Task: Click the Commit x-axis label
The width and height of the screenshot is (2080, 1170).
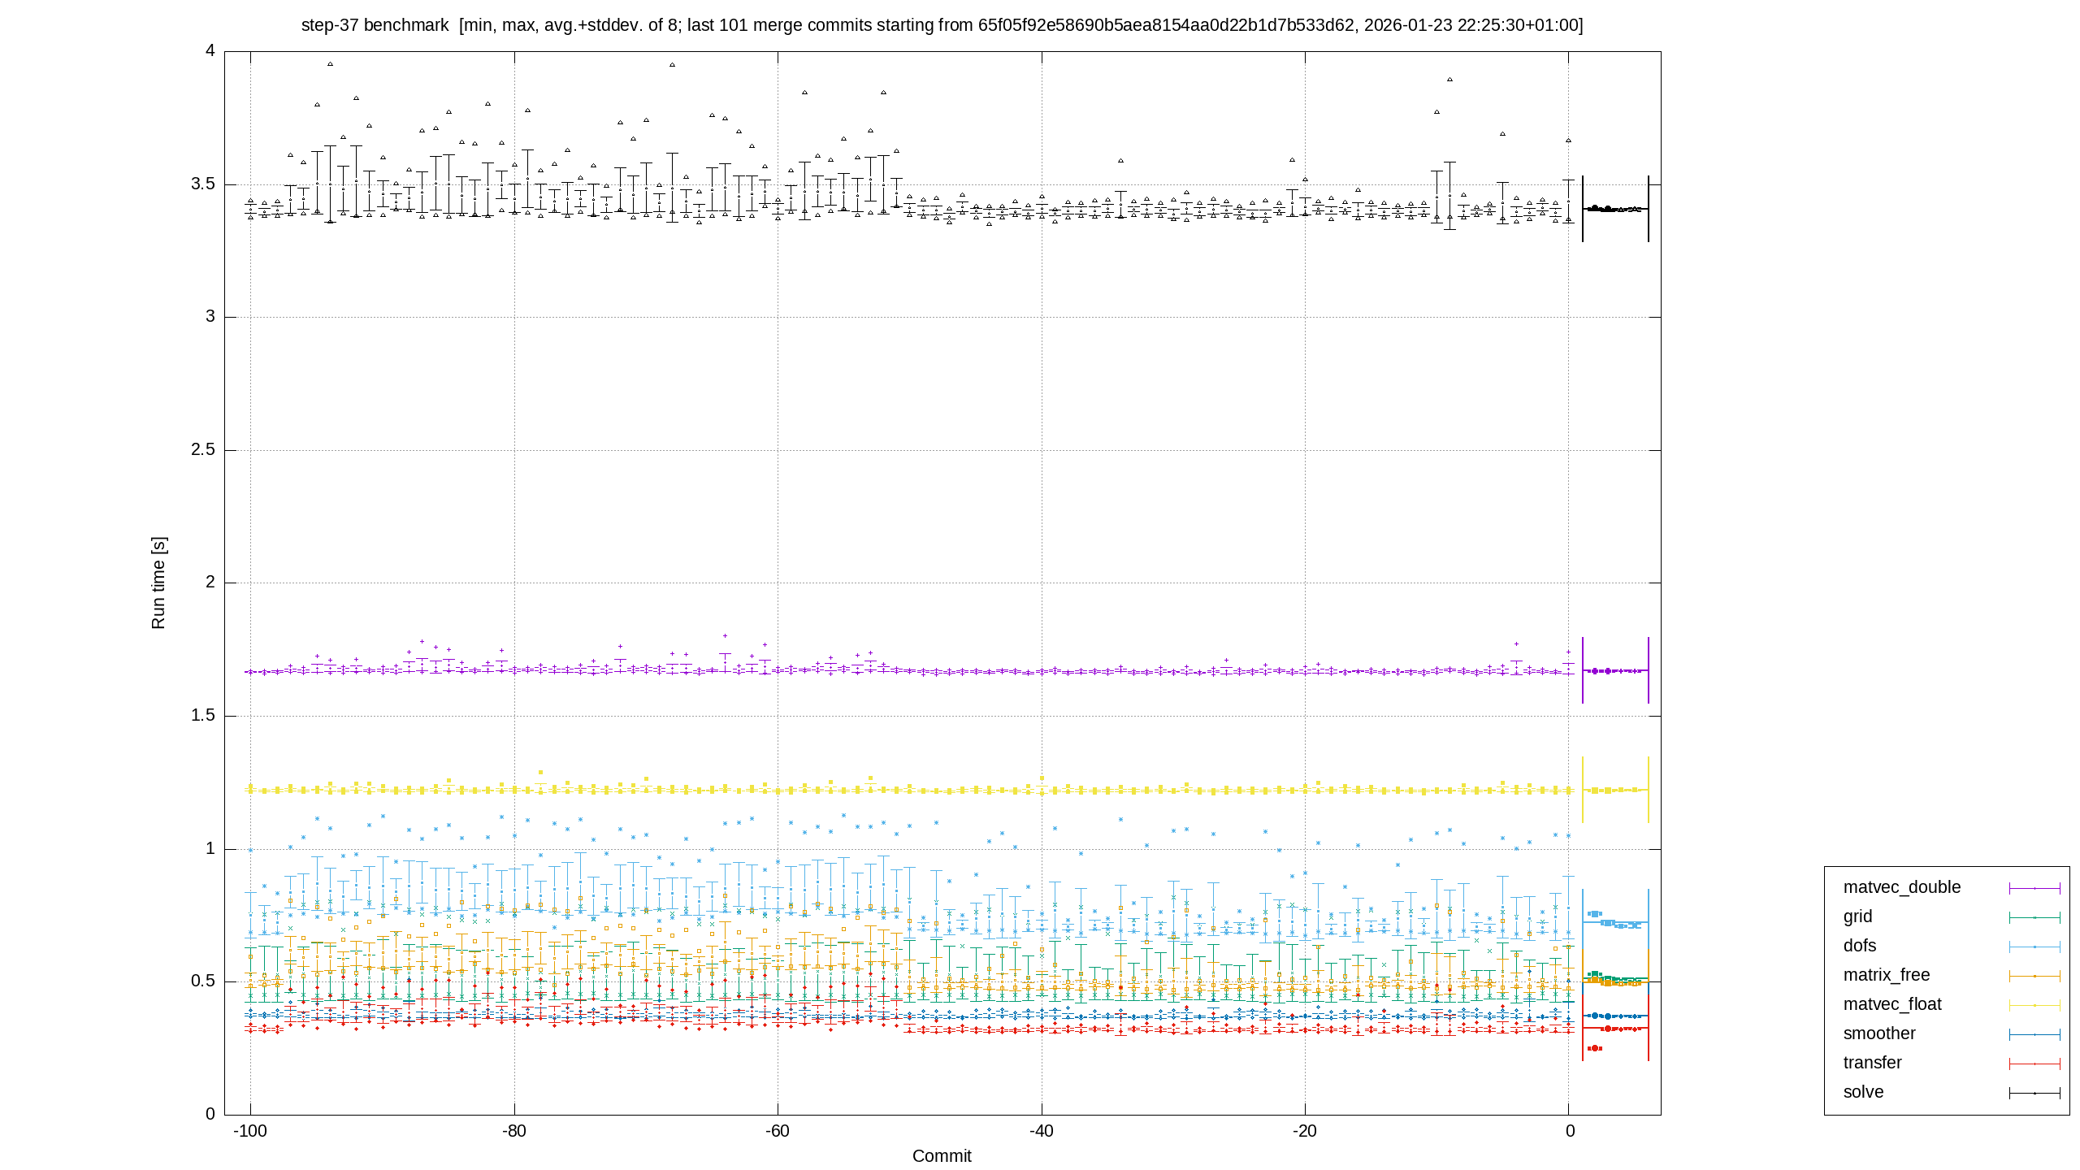Action: pyautogui.click(x=942, y=1155)
